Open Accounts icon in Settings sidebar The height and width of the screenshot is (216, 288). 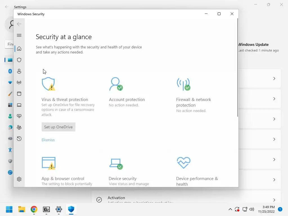point(10,116)
